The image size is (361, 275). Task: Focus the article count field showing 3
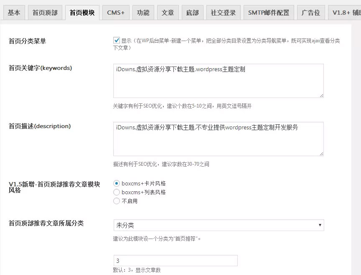coord(175,260)
